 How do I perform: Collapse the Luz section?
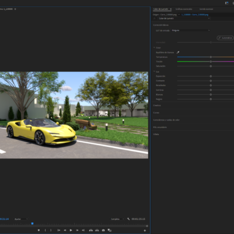(x=154, y=72)
